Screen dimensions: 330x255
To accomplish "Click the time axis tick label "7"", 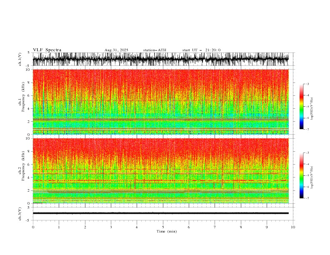I will point(215,227).
